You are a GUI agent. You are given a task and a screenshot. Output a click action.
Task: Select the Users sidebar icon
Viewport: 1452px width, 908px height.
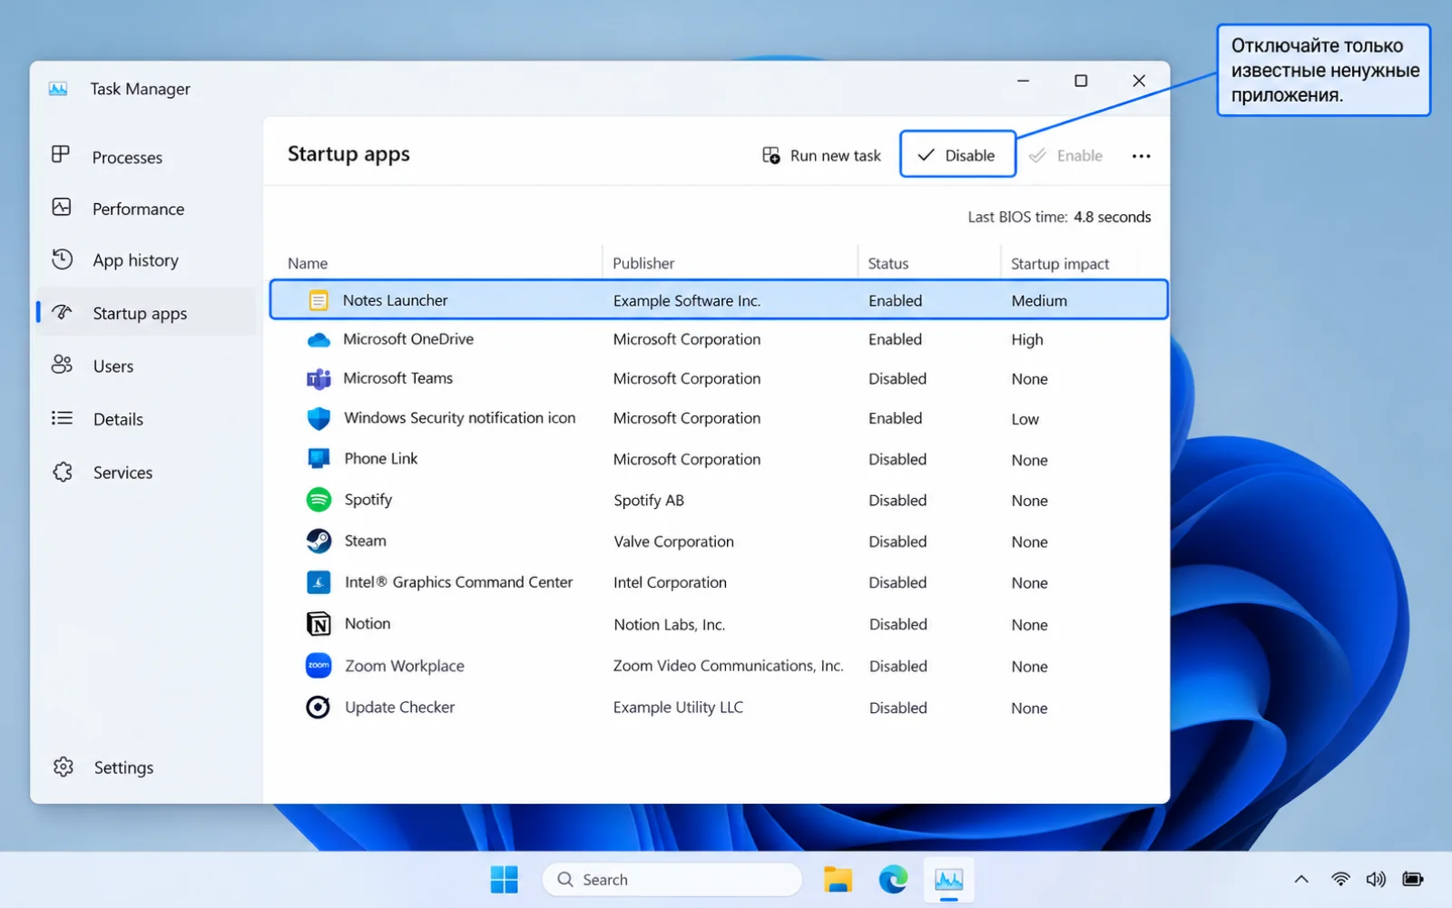click(x=62, y=365)
